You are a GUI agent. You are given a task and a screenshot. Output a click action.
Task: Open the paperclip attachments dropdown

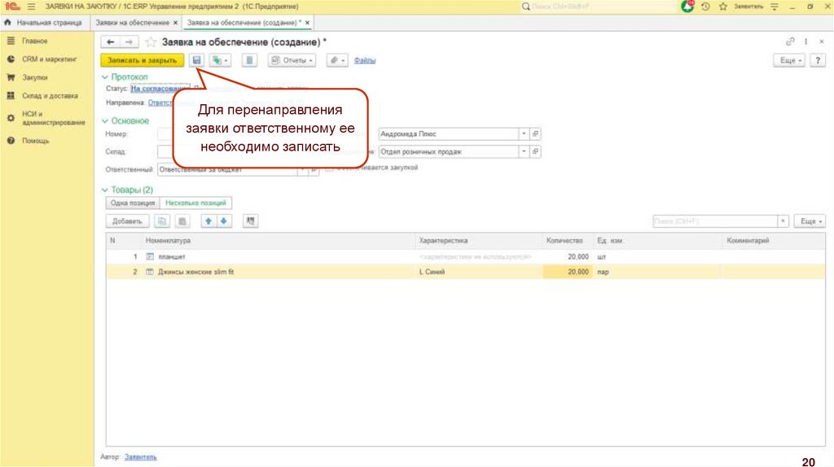(336, 60)
